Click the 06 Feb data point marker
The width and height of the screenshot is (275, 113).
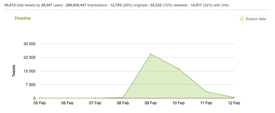pyautogui.click(x=67, y=98)
